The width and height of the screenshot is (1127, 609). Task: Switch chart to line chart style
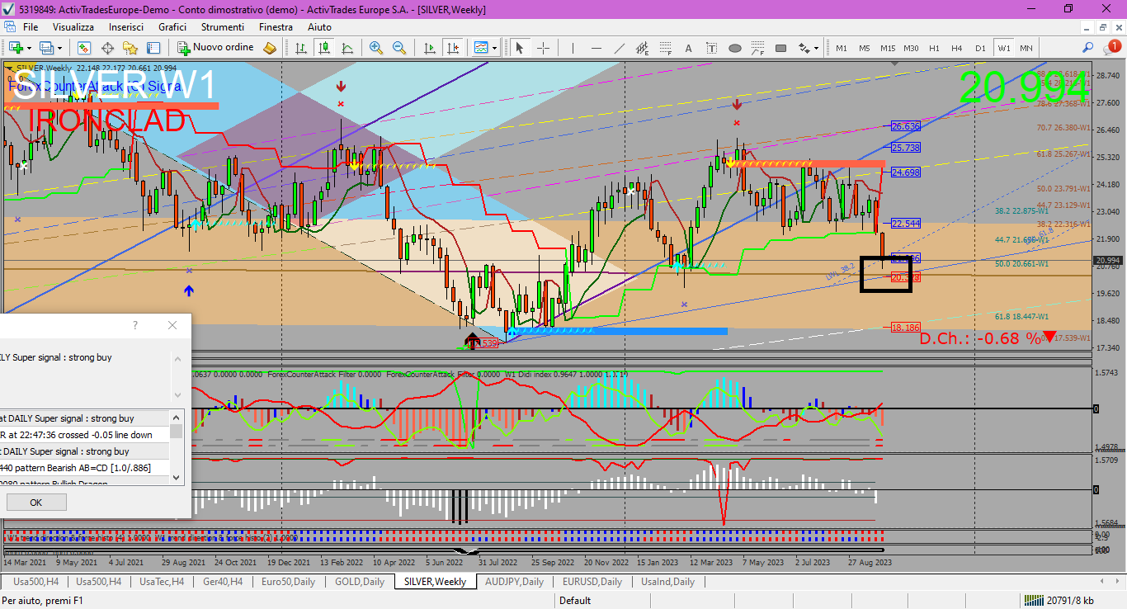(347, 48)
